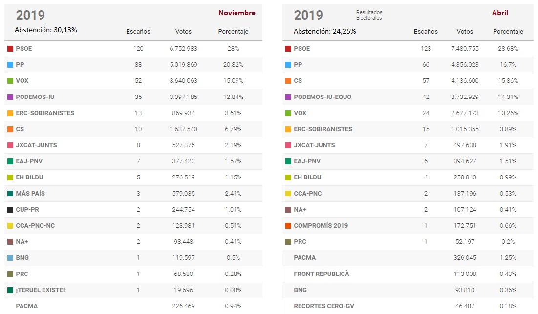The width and height of the screenshot is (538, 314).
Task: Click the dark green ¡TERUEL EXISTE! color square
Action: [10, 290]
